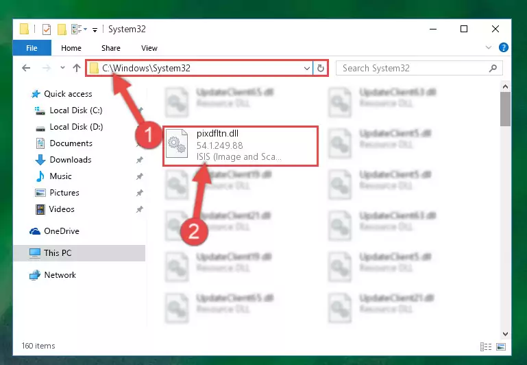Switch to details view in status bar
The height and width of the screenshot is (365, 527).
tap(486, 346)
